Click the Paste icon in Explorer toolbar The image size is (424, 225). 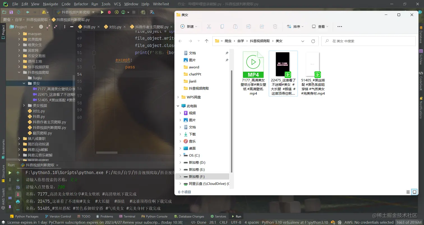(x=235, y=27)
